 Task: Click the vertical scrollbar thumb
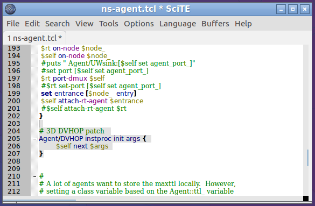[307, 158]
